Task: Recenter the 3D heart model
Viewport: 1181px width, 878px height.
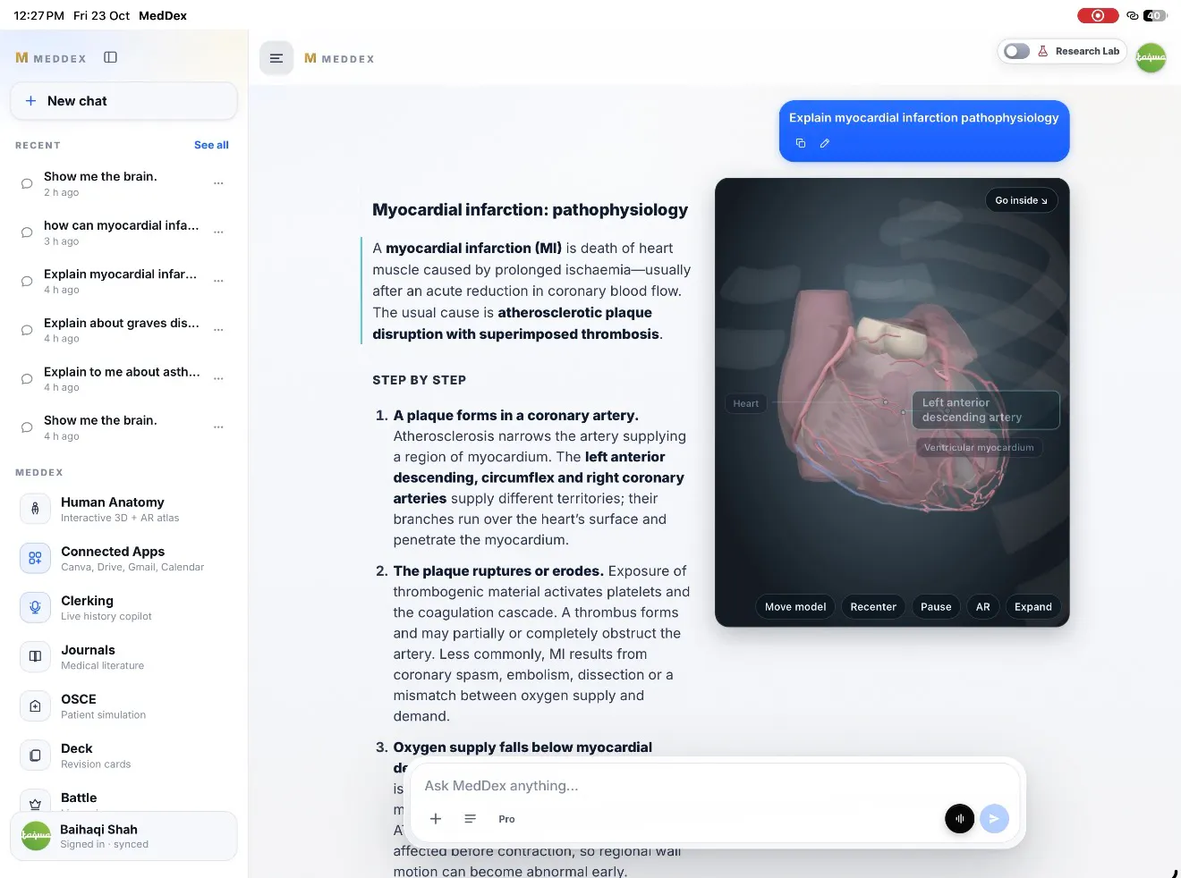Action: (x=873, y=607)
